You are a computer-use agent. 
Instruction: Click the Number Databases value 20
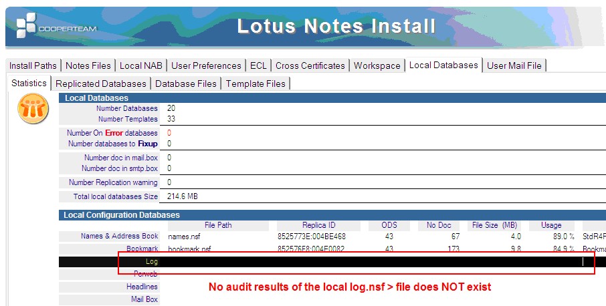[171, 108]
